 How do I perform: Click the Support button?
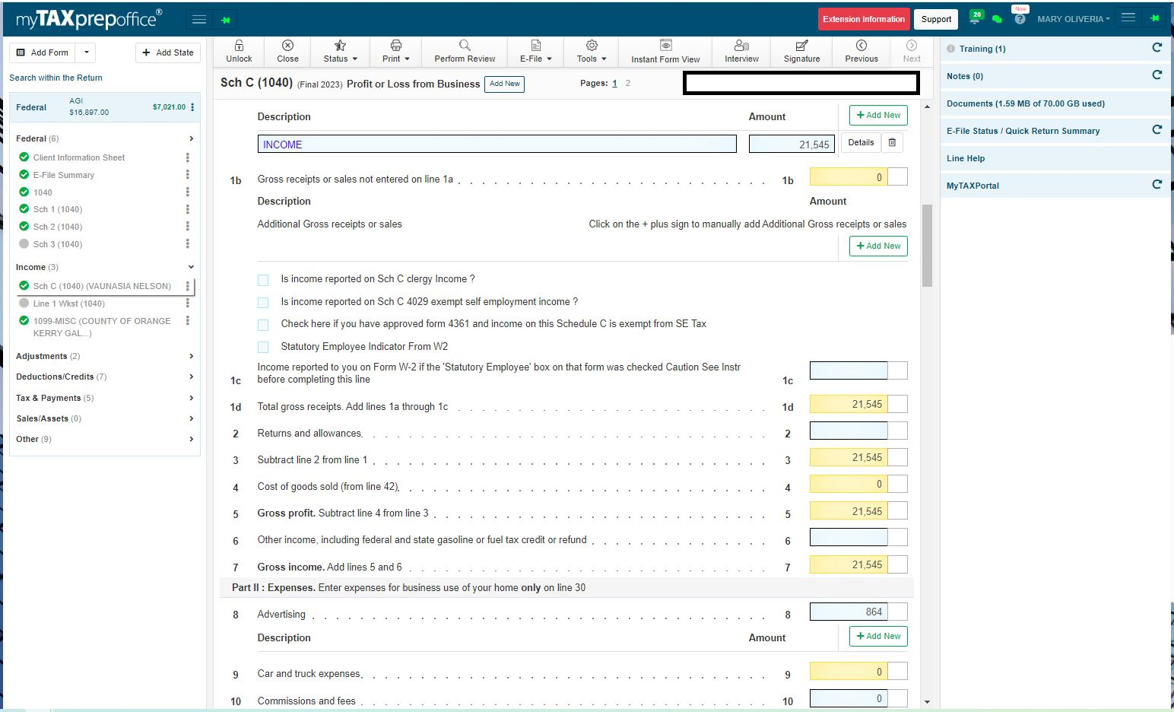(x=936, y=19)
